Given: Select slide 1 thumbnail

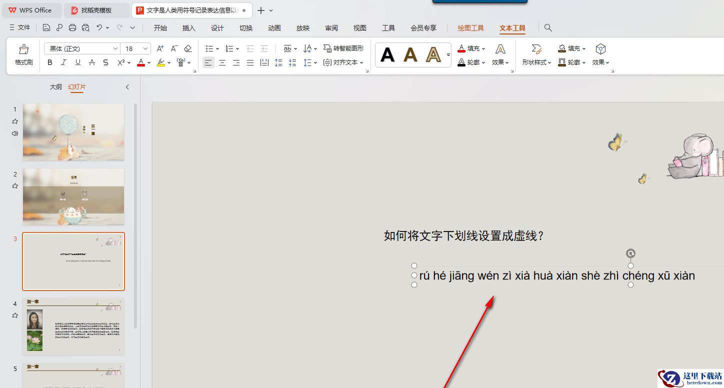Looking at the screenshot, I should point(73,132).
